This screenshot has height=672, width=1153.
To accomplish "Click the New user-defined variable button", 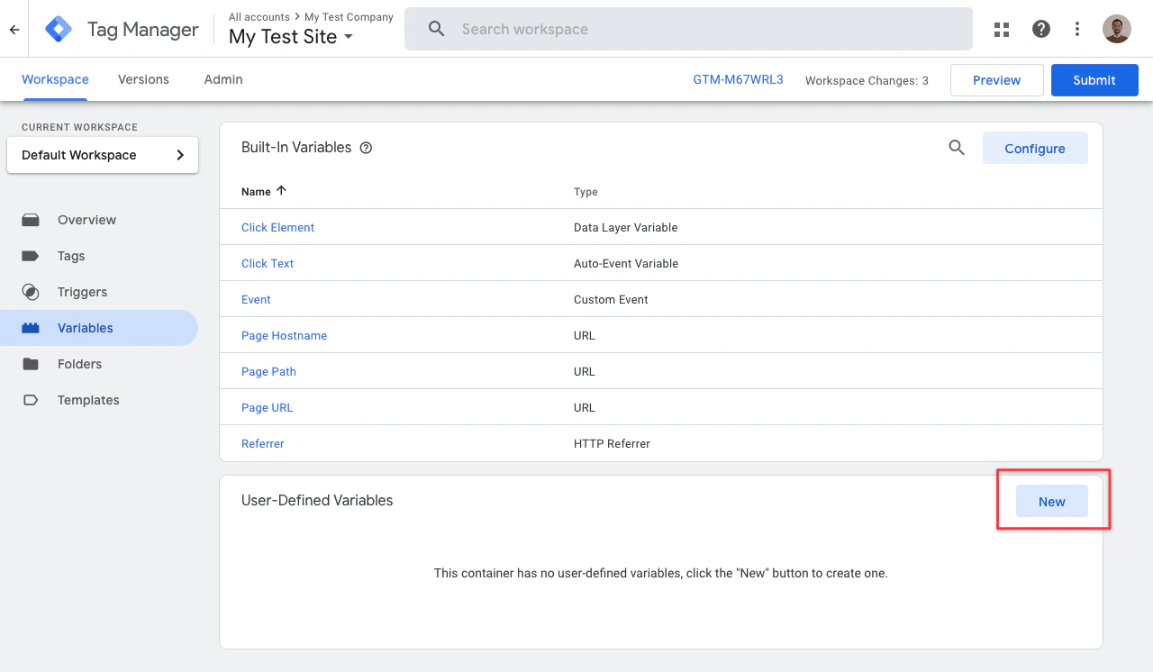I will (x=1051, y=501).
